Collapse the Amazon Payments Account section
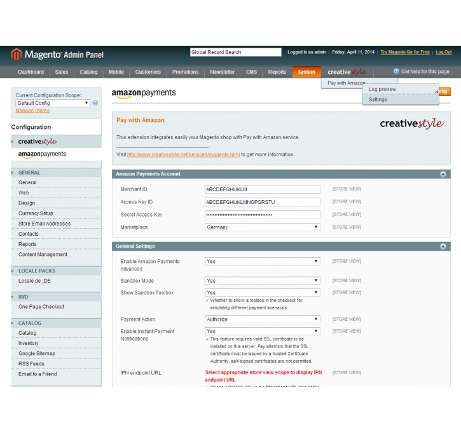 pyautogui.click(x=443, y=174)
